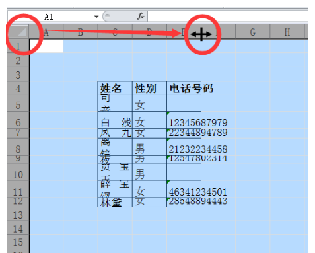This screenshot has width=315, height=253.
Task: Select row 4 header
Action: tap(18, 88)
